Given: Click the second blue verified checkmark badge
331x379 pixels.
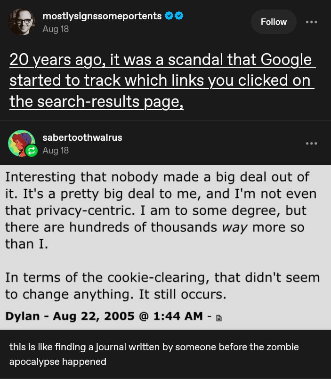Looking at the screenshot, I should [179, 16].
